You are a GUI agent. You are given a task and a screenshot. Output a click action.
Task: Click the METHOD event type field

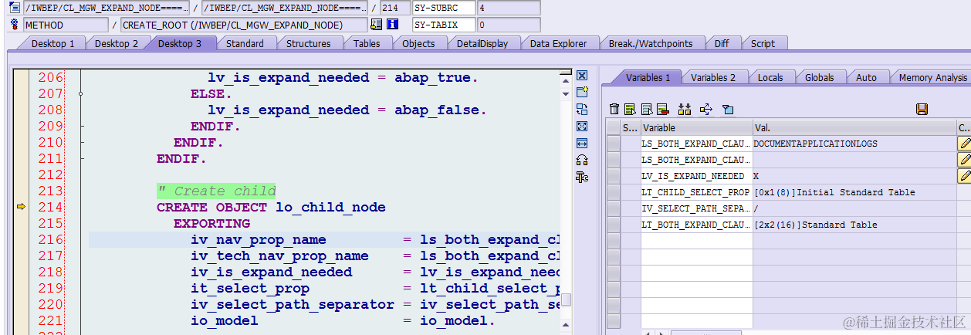[66, 25]
